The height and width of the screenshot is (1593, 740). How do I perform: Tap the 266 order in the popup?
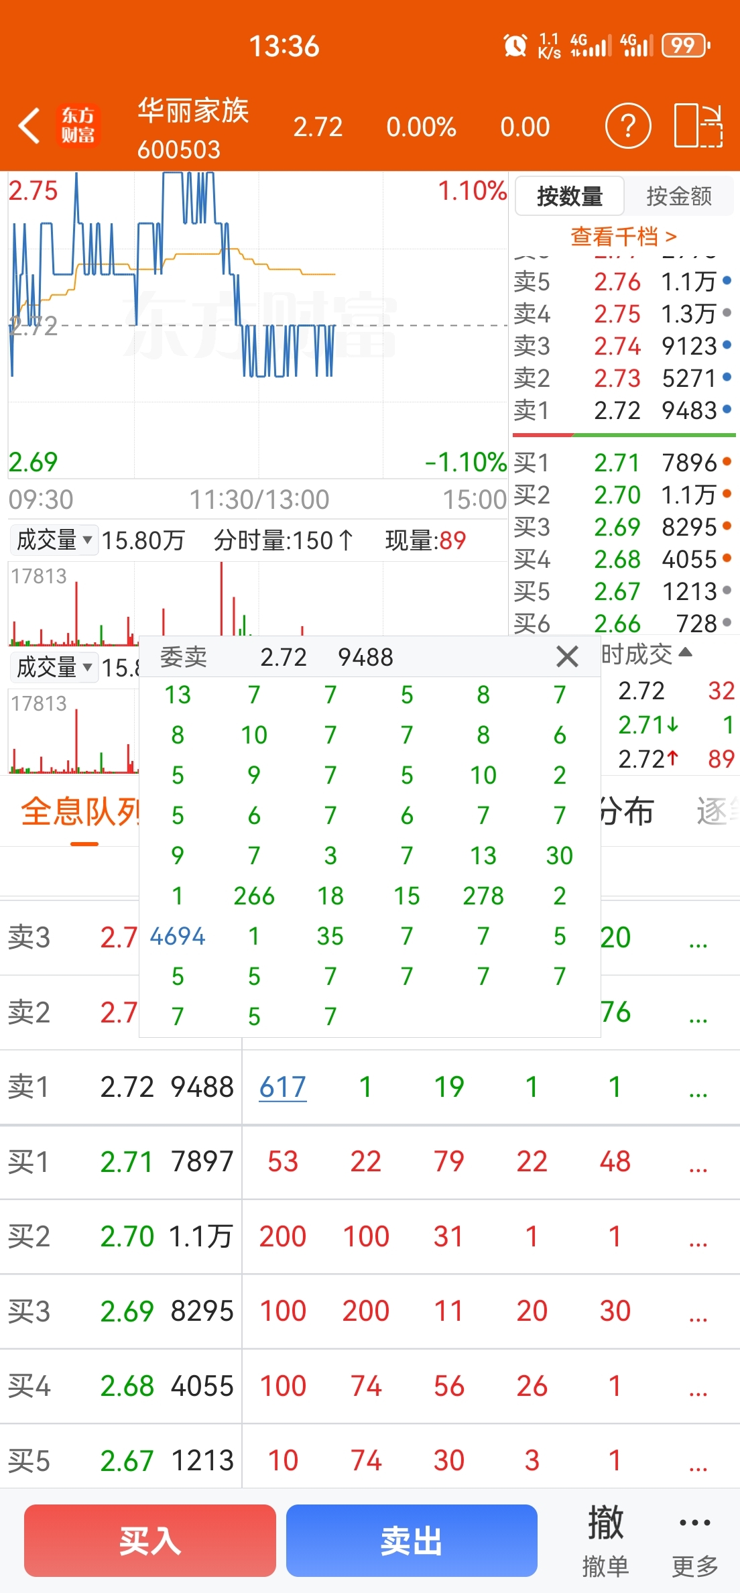(x=254, y=896)
